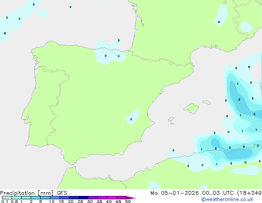Click Ibiza island outline on the map

(x=171, y=119)
